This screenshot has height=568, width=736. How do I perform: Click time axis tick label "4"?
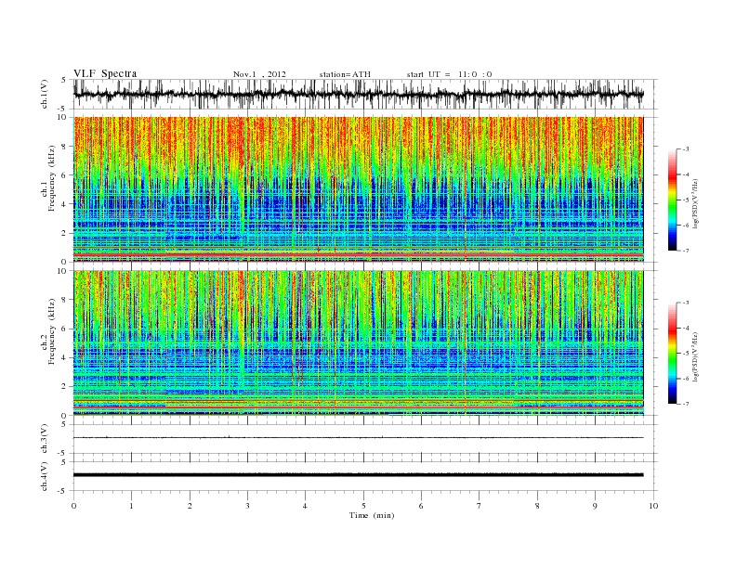305,506
